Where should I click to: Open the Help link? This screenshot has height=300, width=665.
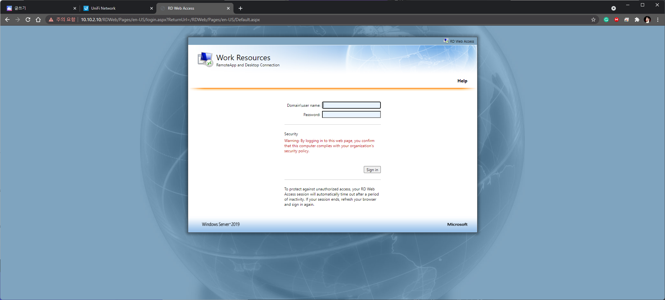point(462,81)
